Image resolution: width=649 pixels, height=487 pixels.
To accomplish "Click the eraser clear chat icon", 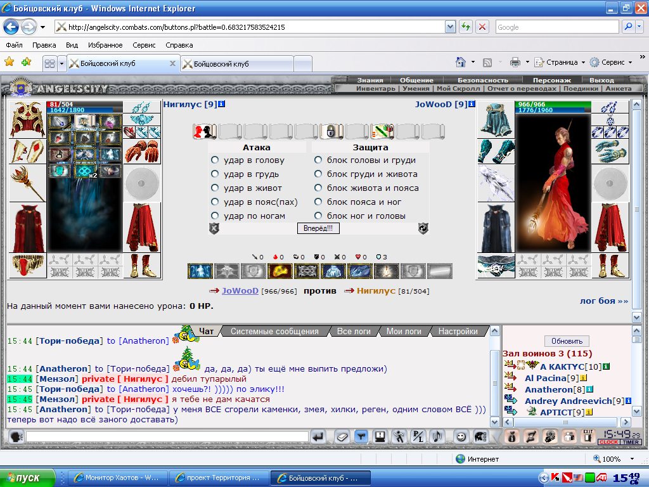I will click(x=342, y=436).
